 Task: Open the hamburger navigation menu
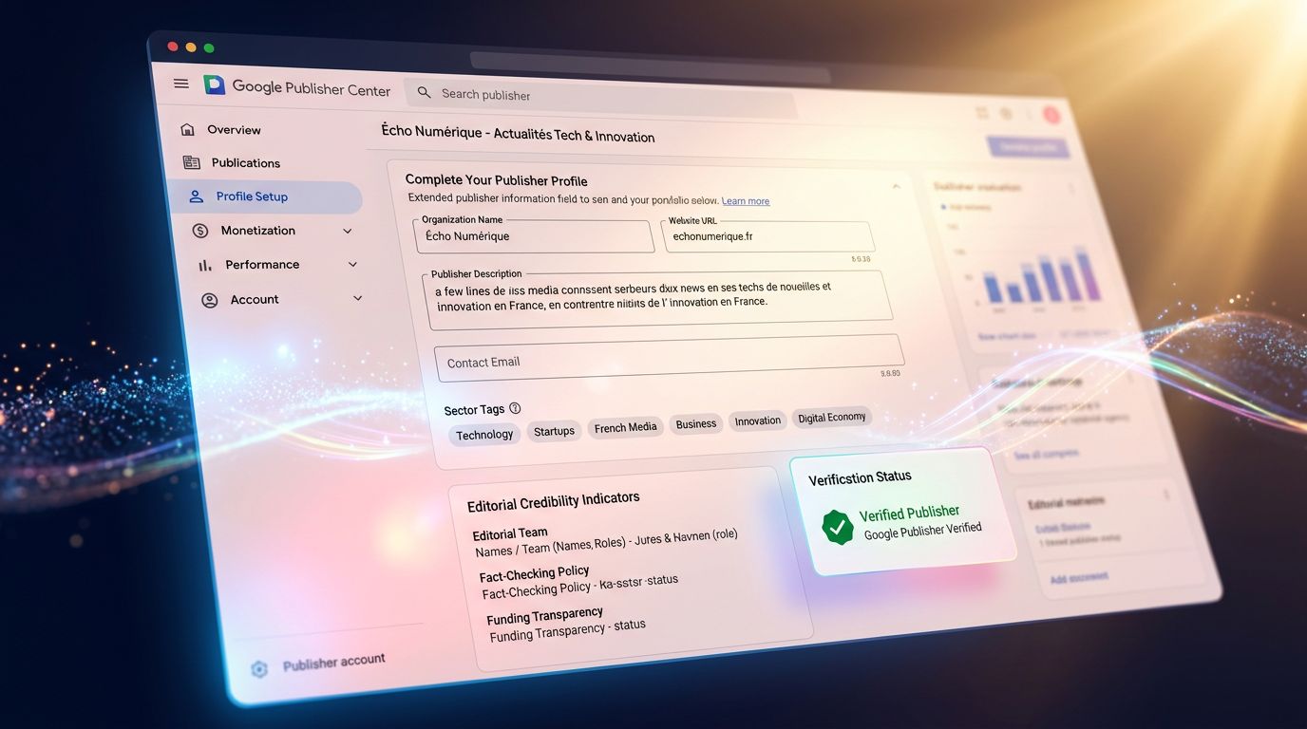point(181,84)
